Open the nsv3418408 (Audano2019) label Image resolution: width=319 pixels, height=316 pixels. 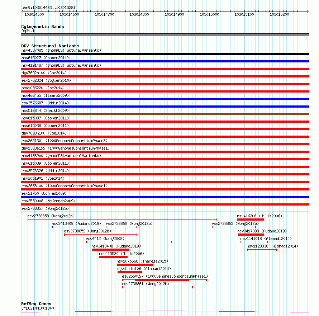click(116, 246)
